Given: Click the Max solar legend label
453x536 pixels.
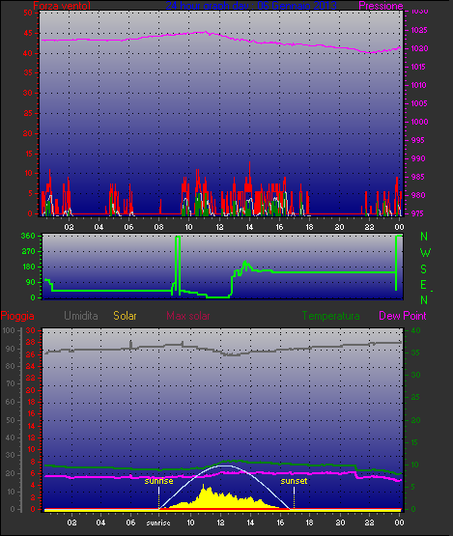Looking at the screenshot, I should (188, 316).
